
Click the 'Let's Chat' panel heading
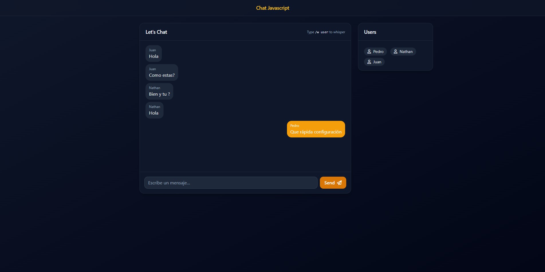click(156, 32)
